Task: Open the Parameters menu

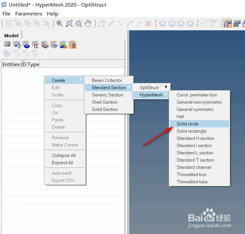Action: [29, 14]
